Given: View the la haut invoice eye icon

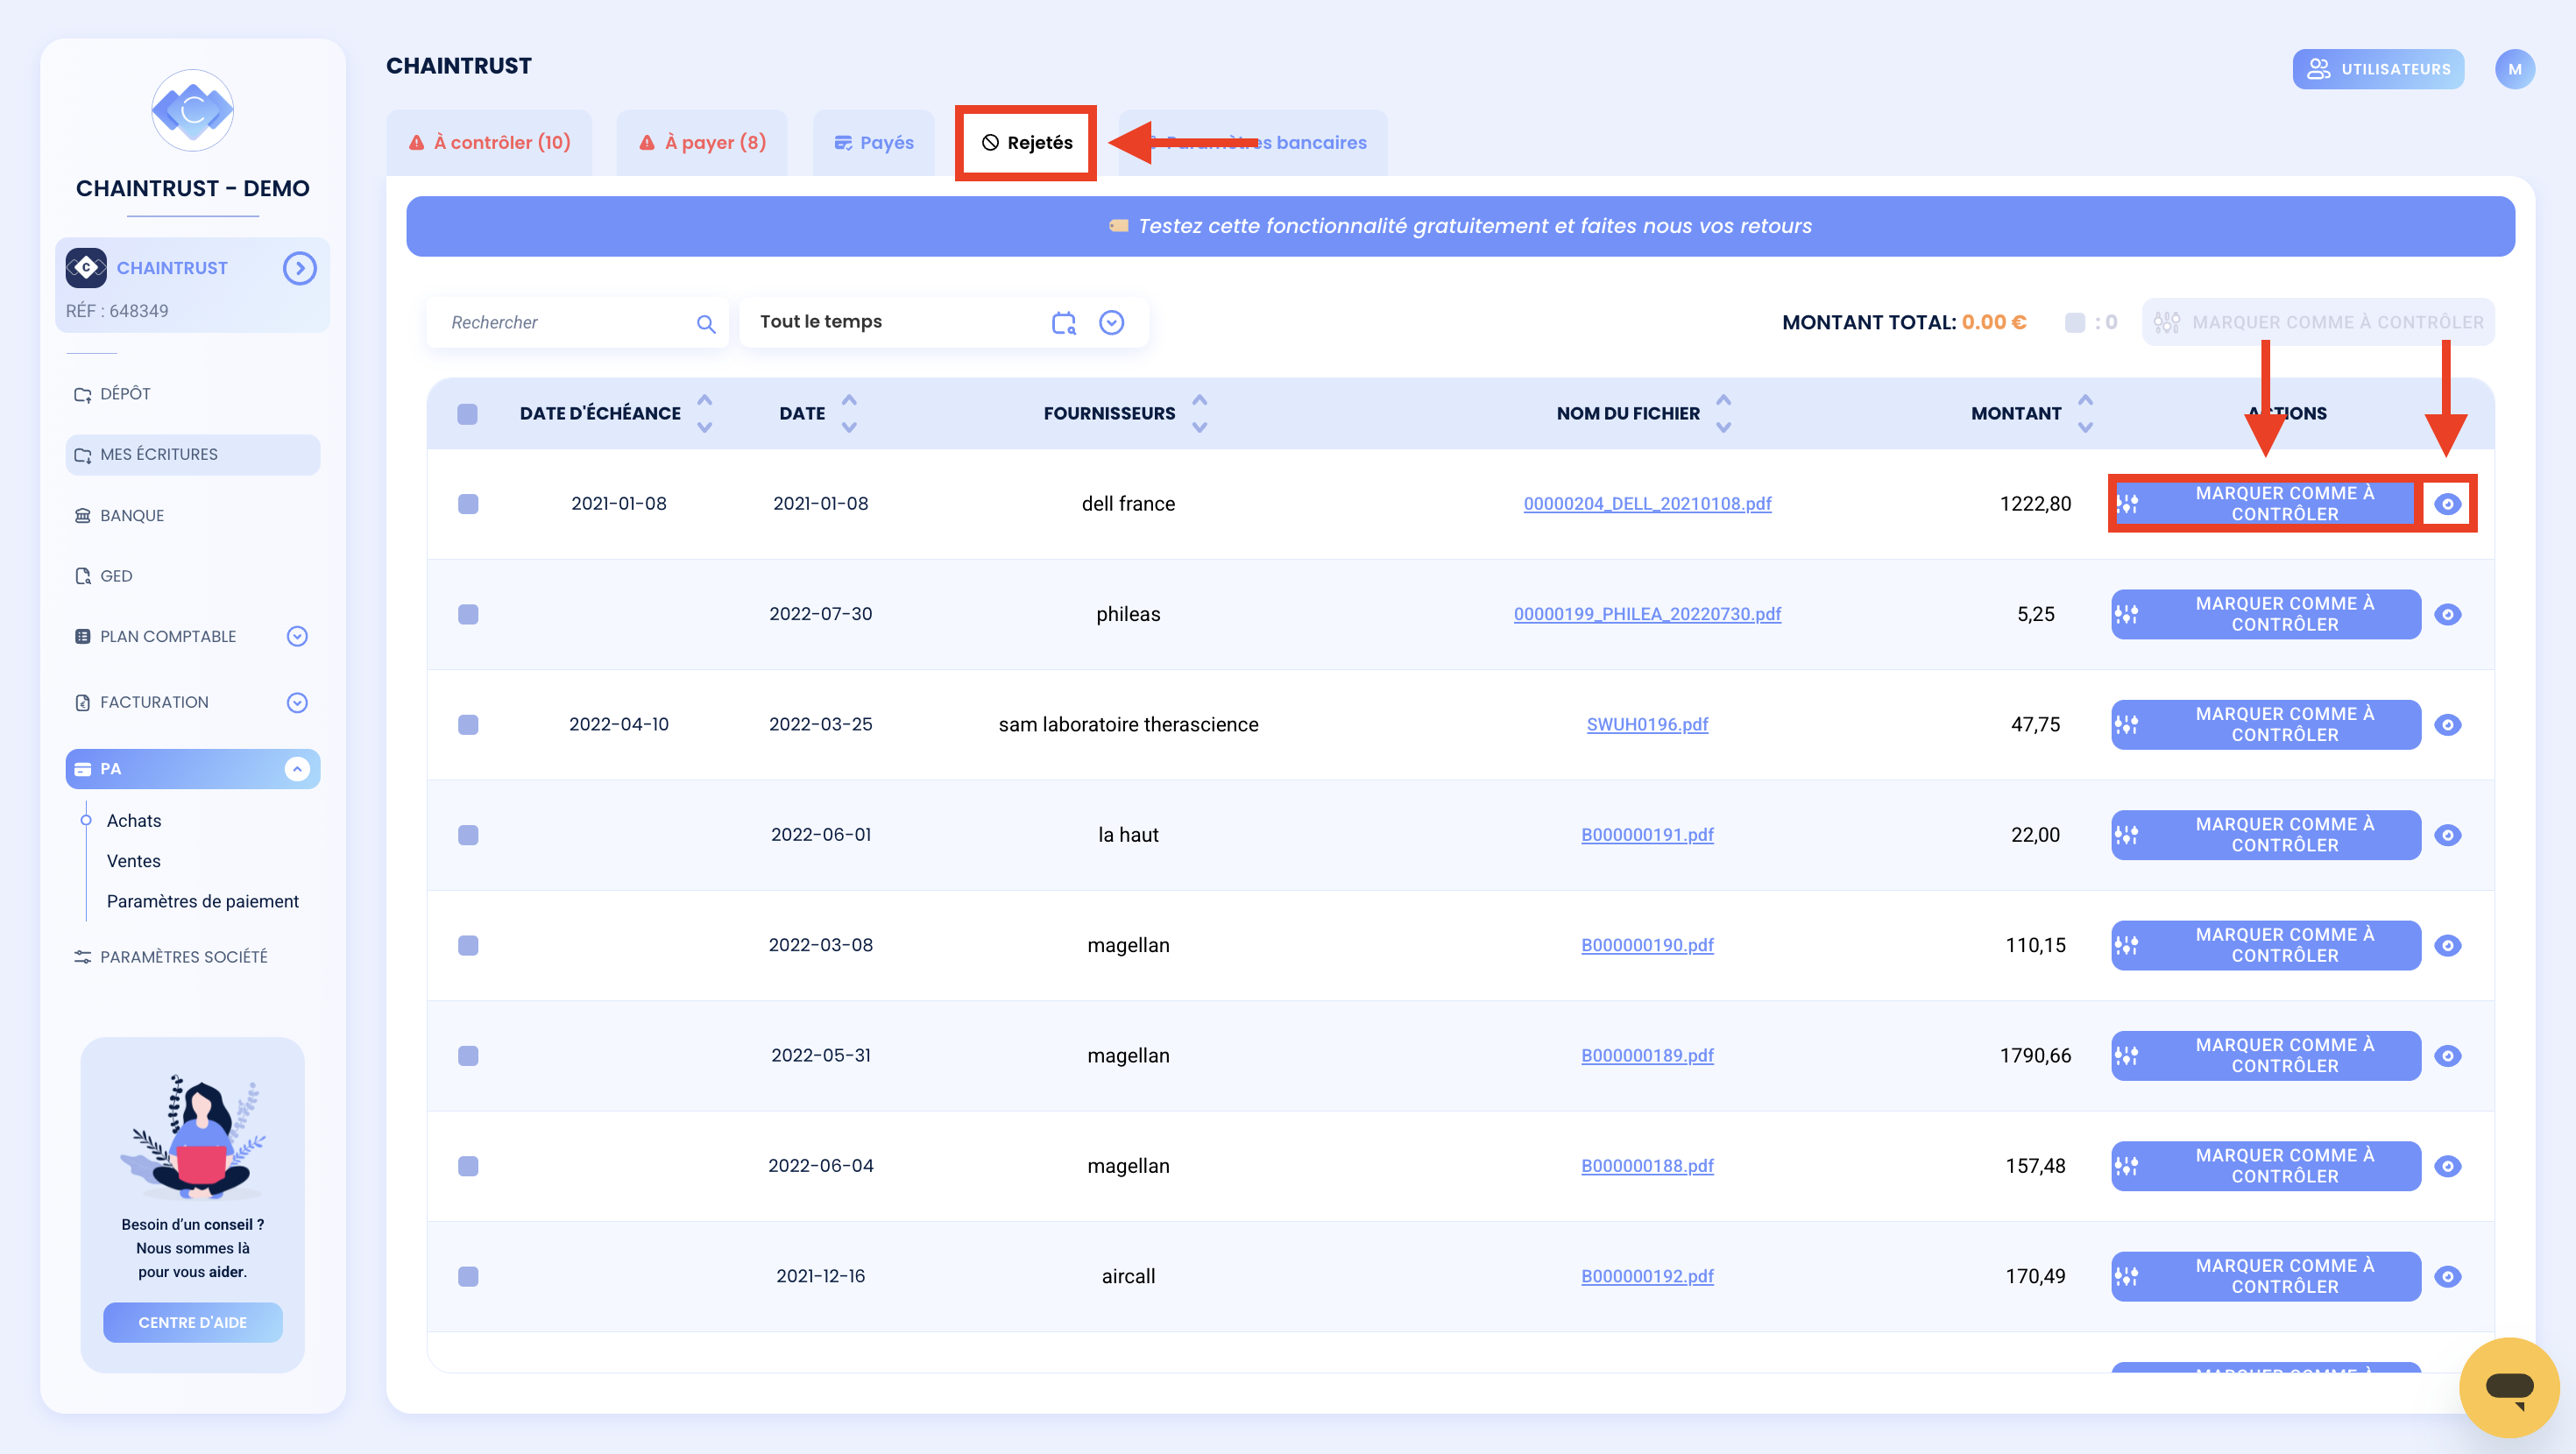Looking at the screenshot, I should click(x=2447, y=835).
